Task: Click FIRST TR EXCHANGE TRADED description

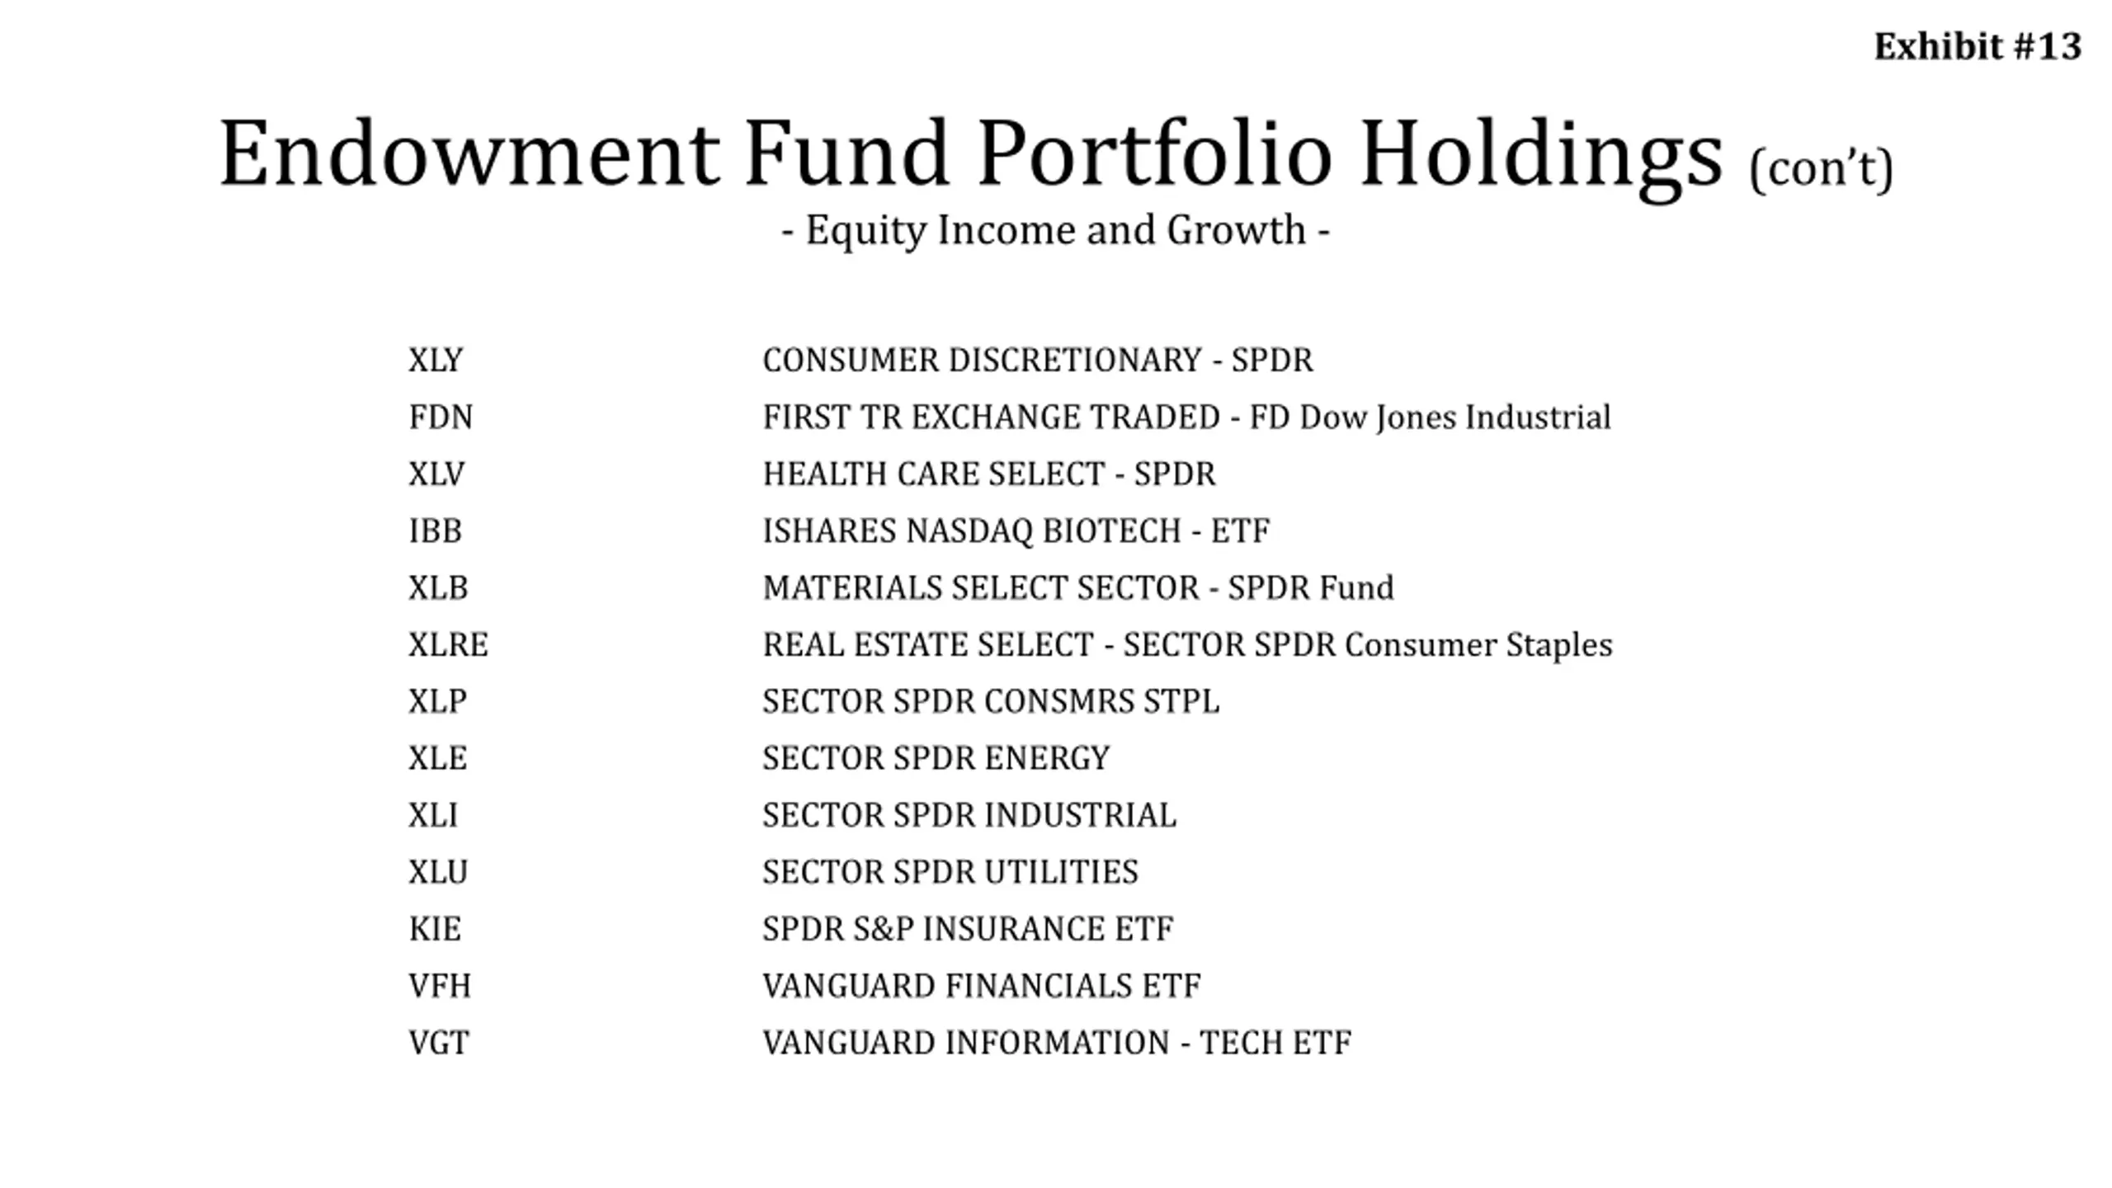Action: pos(1186,417)
